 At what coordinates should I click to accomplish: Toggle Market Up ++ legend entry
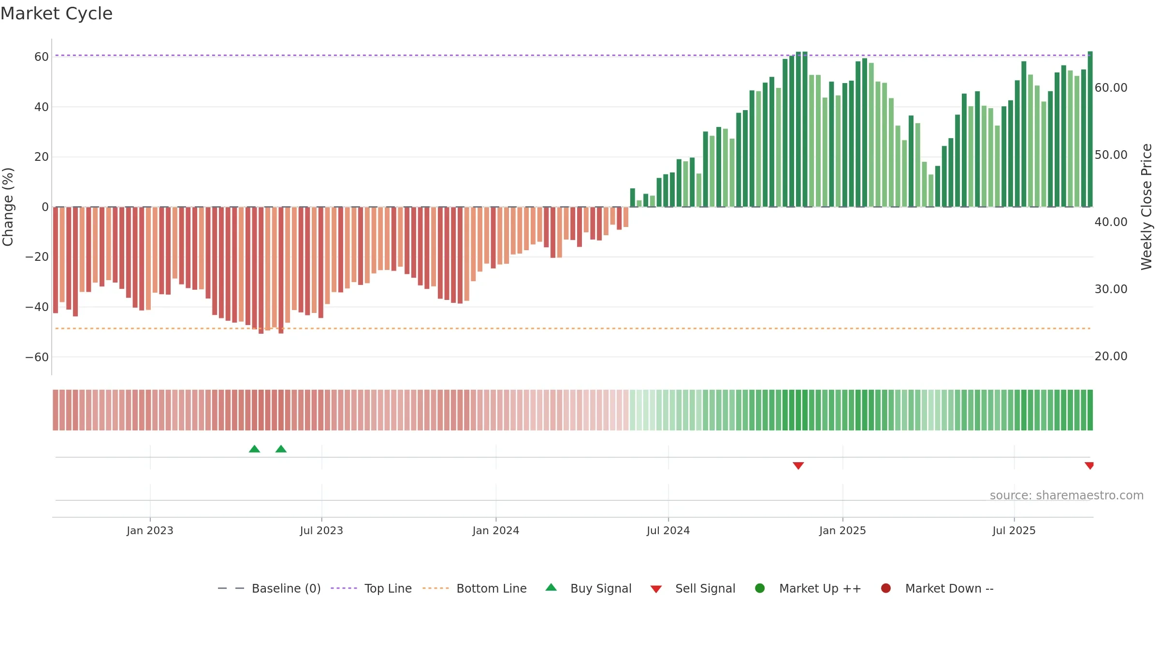pyautogui.click(x=808, y=588)
